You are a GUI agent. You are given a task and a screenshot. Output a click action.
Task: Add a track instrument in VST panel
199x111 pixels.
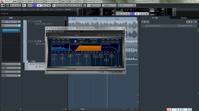[144, 22]
